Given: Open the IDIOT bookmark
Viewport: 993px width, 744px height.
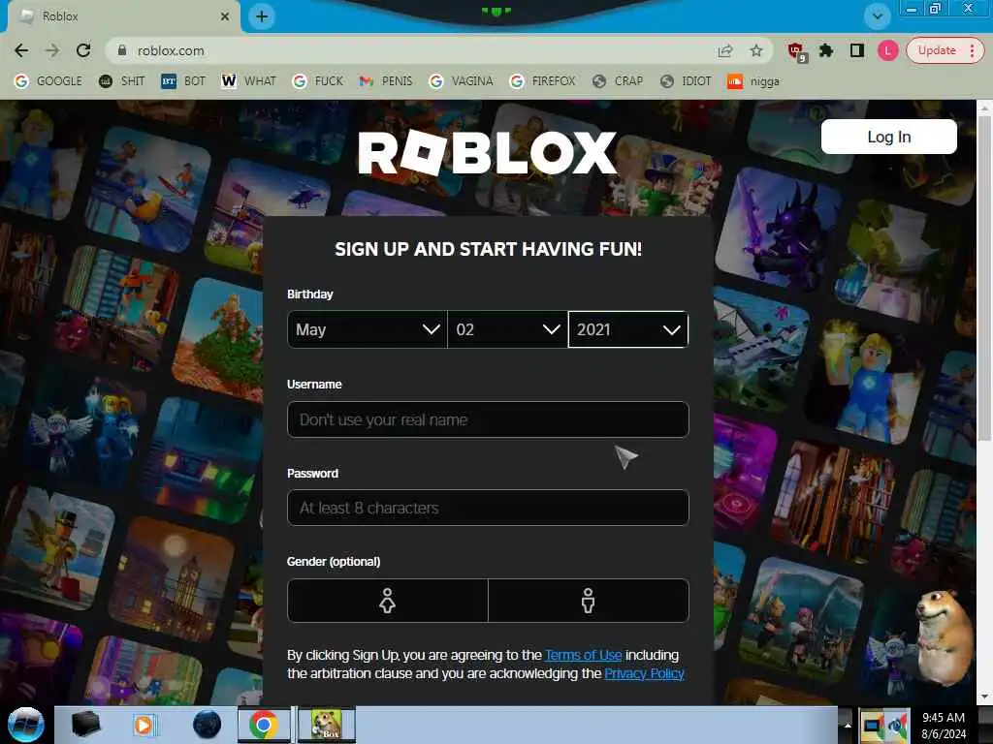Looking at the screenshot, I should [686, 81].
